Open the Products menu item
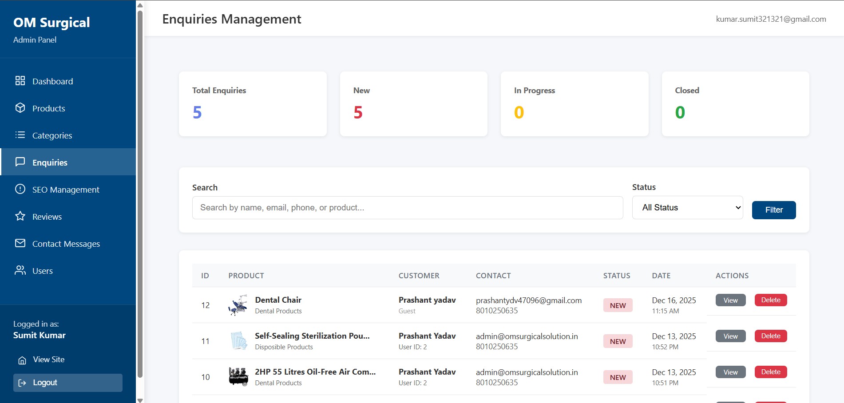The width and height of the screenshot is (844, 403). [x=48, y=108]
